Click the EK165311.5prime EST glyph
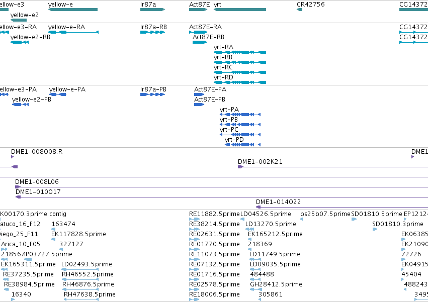The width and height of the screenshot is (428, 302). 4,269
